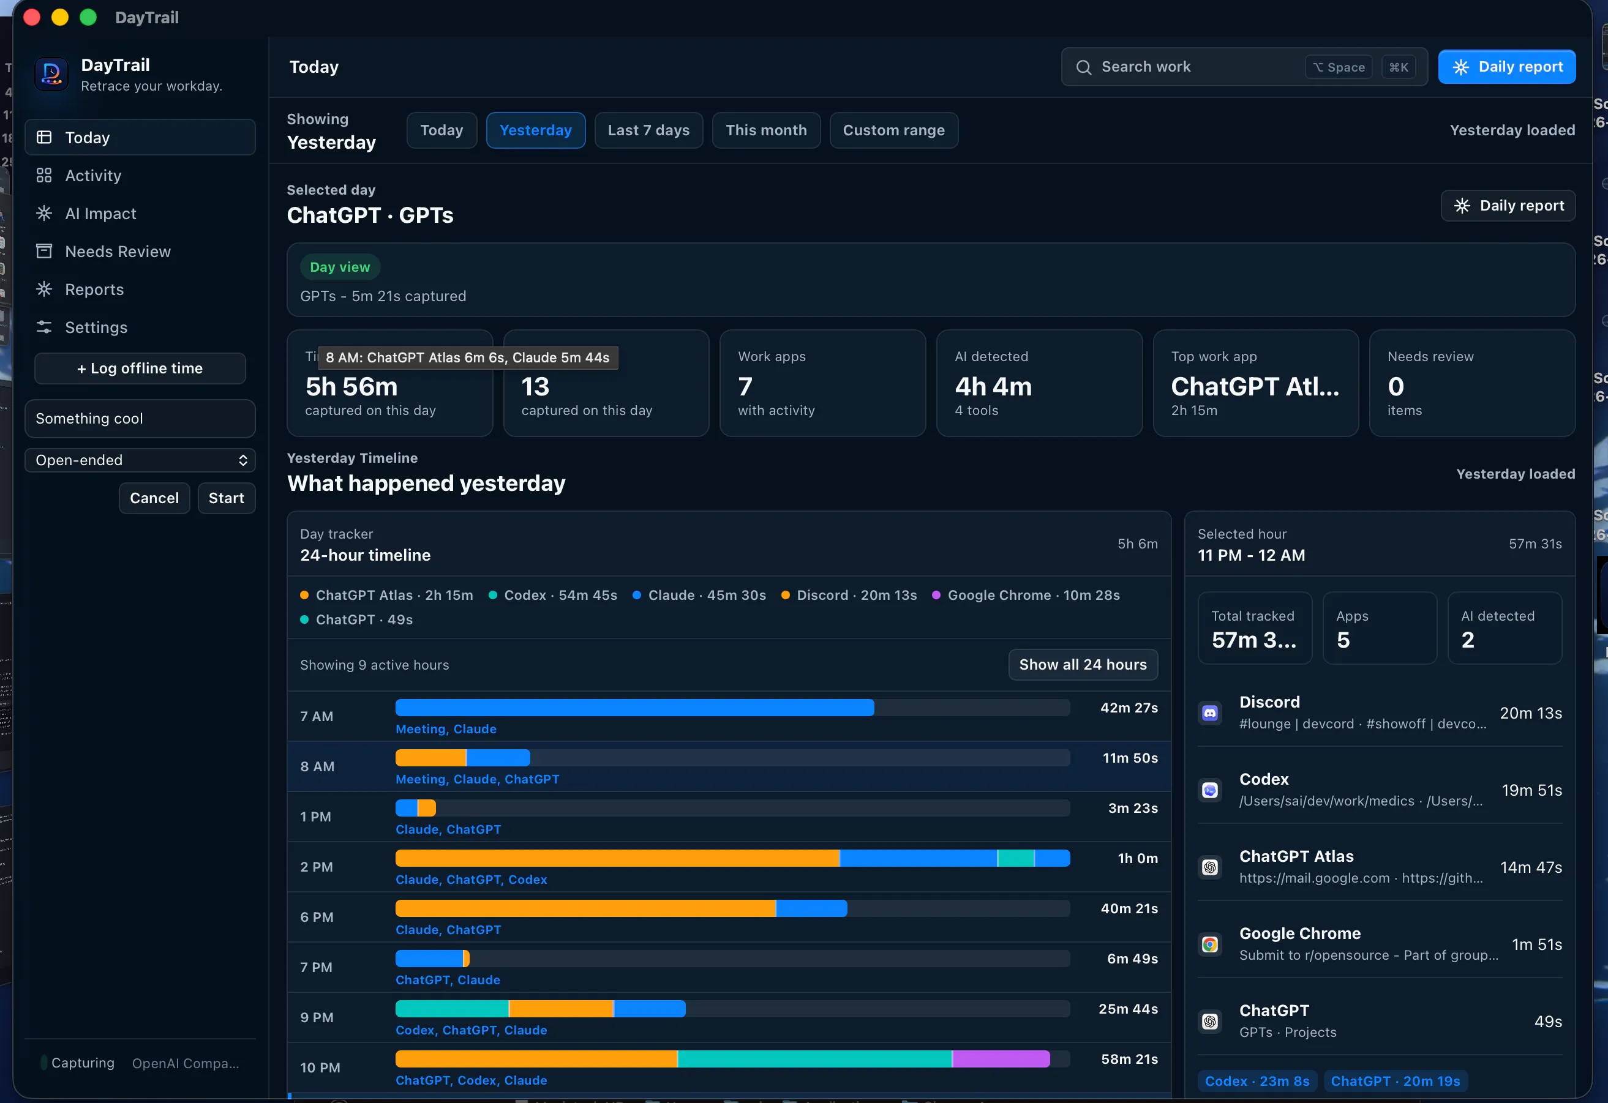Viewport: 1608px width, 1103px height.
Task: Open AI Impact in the sidebar
Action: point(140,214)
